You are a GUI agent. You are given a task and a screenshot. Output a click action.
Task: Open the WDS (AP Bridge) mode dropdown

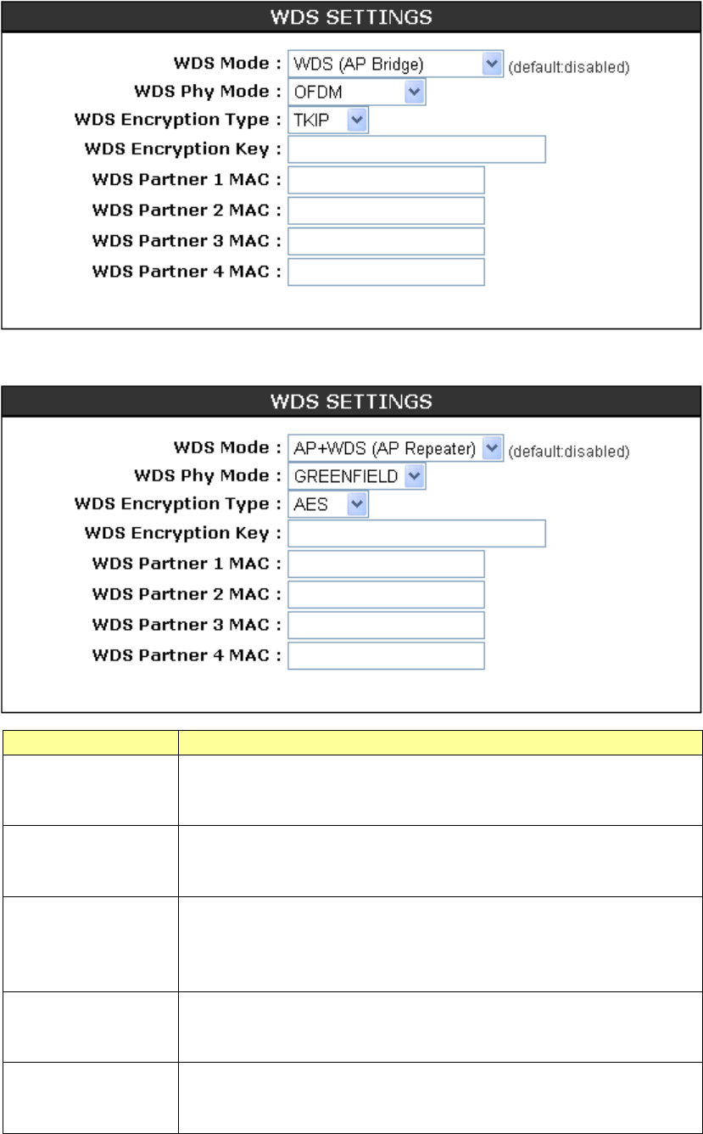(x=395, y=64)
